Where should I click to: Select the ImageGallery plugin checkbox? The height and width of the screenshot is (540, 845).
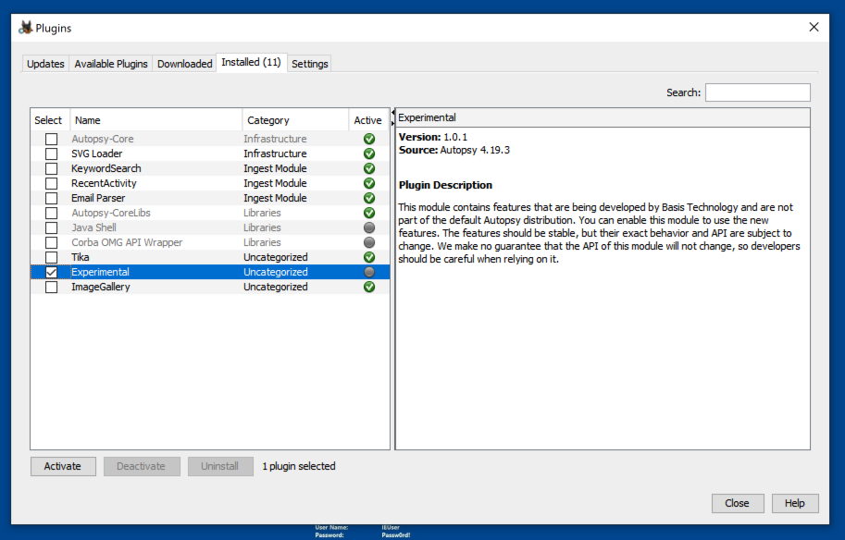pos(51,288)
